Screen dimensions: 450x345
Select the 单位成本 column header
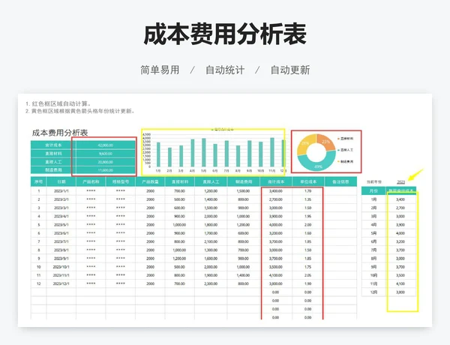coord(308,181)
